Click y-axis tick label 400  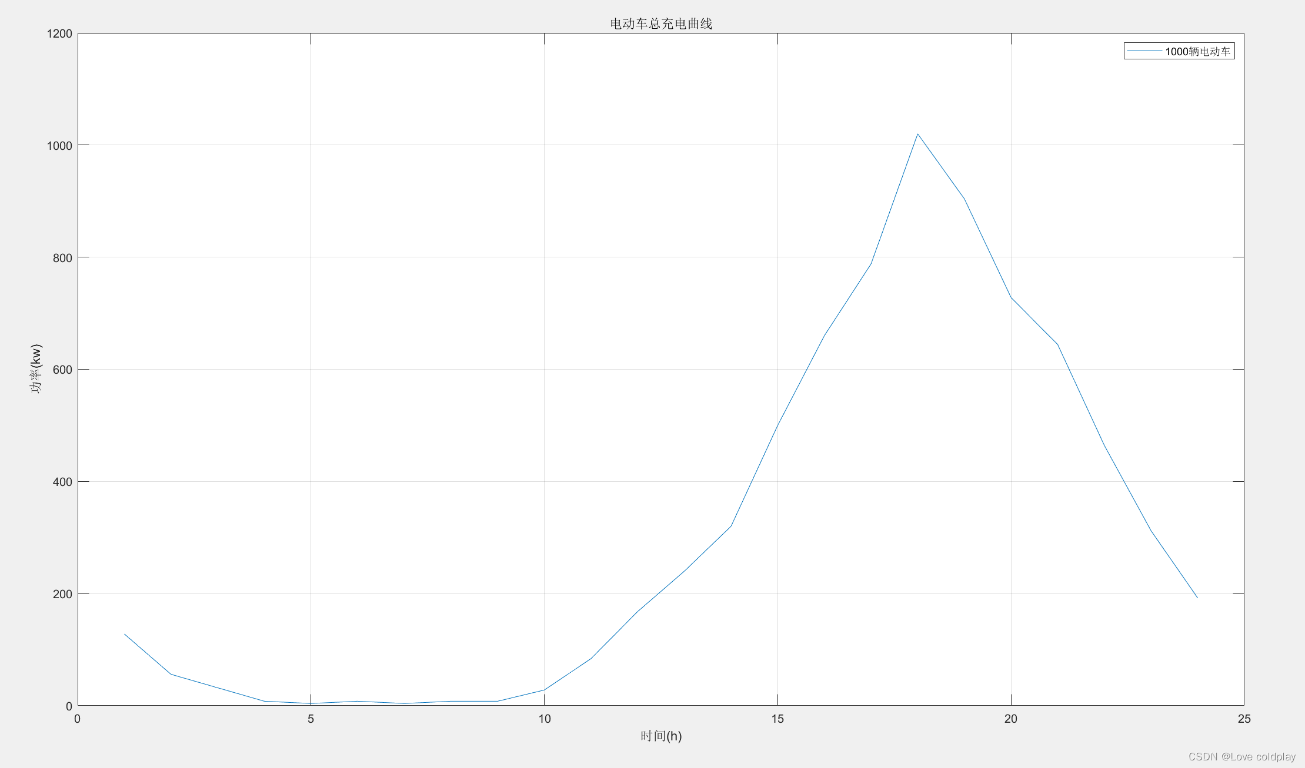(x=63, y=482)
